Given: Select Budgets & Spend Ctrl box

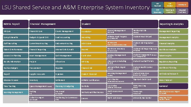Looking at the screenshot, I should point(42,37).
